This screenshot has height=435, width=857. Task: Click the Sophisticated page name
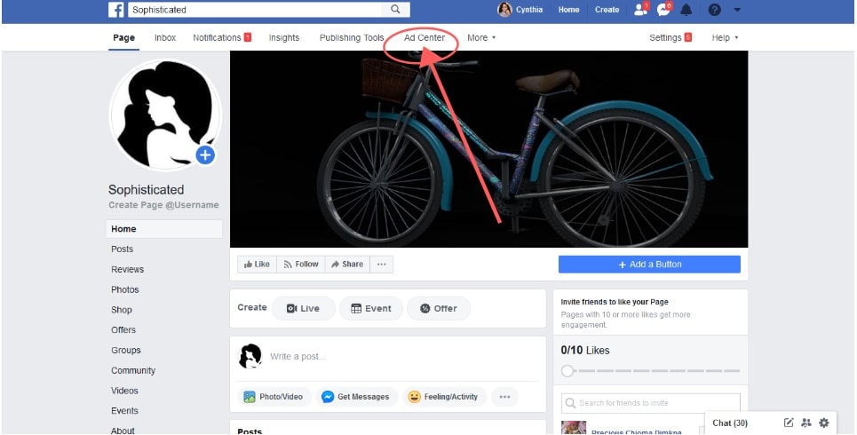click(x=146, y=190)
